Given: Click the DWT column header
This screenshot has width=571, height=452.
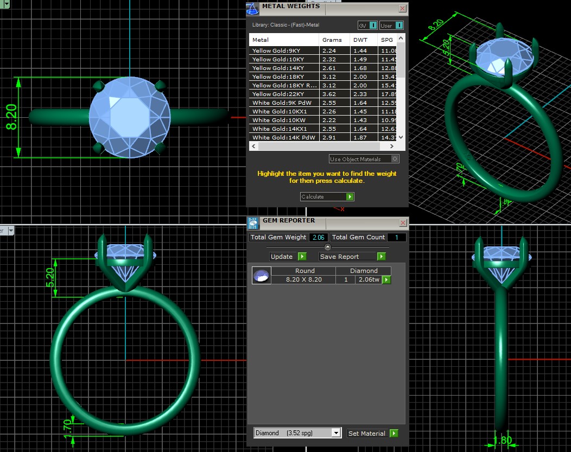Looking at the screenshot, I should coord(360,40).
